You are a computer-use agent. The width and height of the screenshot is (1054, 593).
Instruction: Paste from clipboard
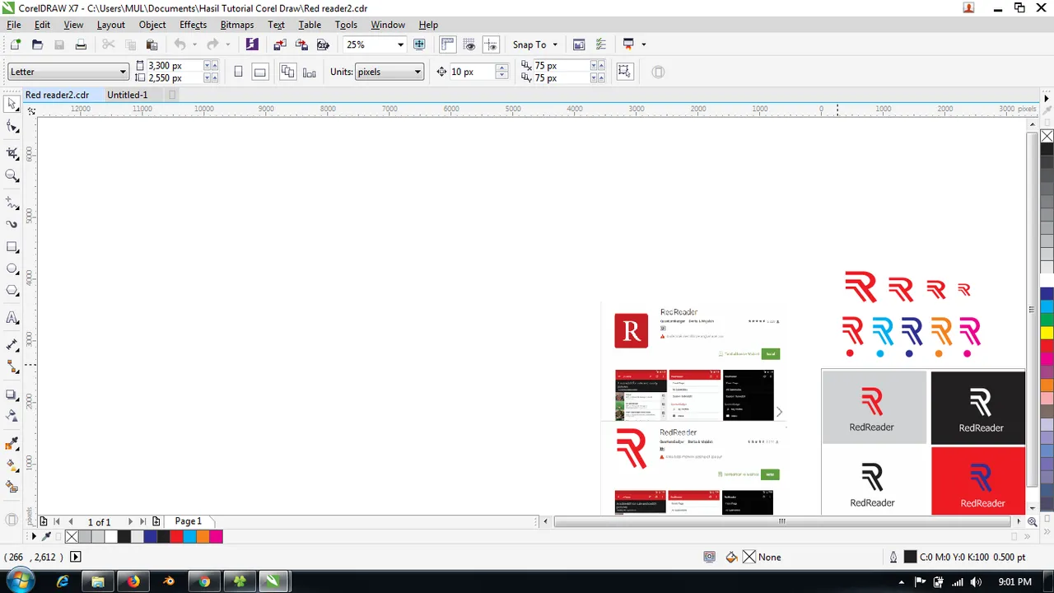[x=152, y=44]
